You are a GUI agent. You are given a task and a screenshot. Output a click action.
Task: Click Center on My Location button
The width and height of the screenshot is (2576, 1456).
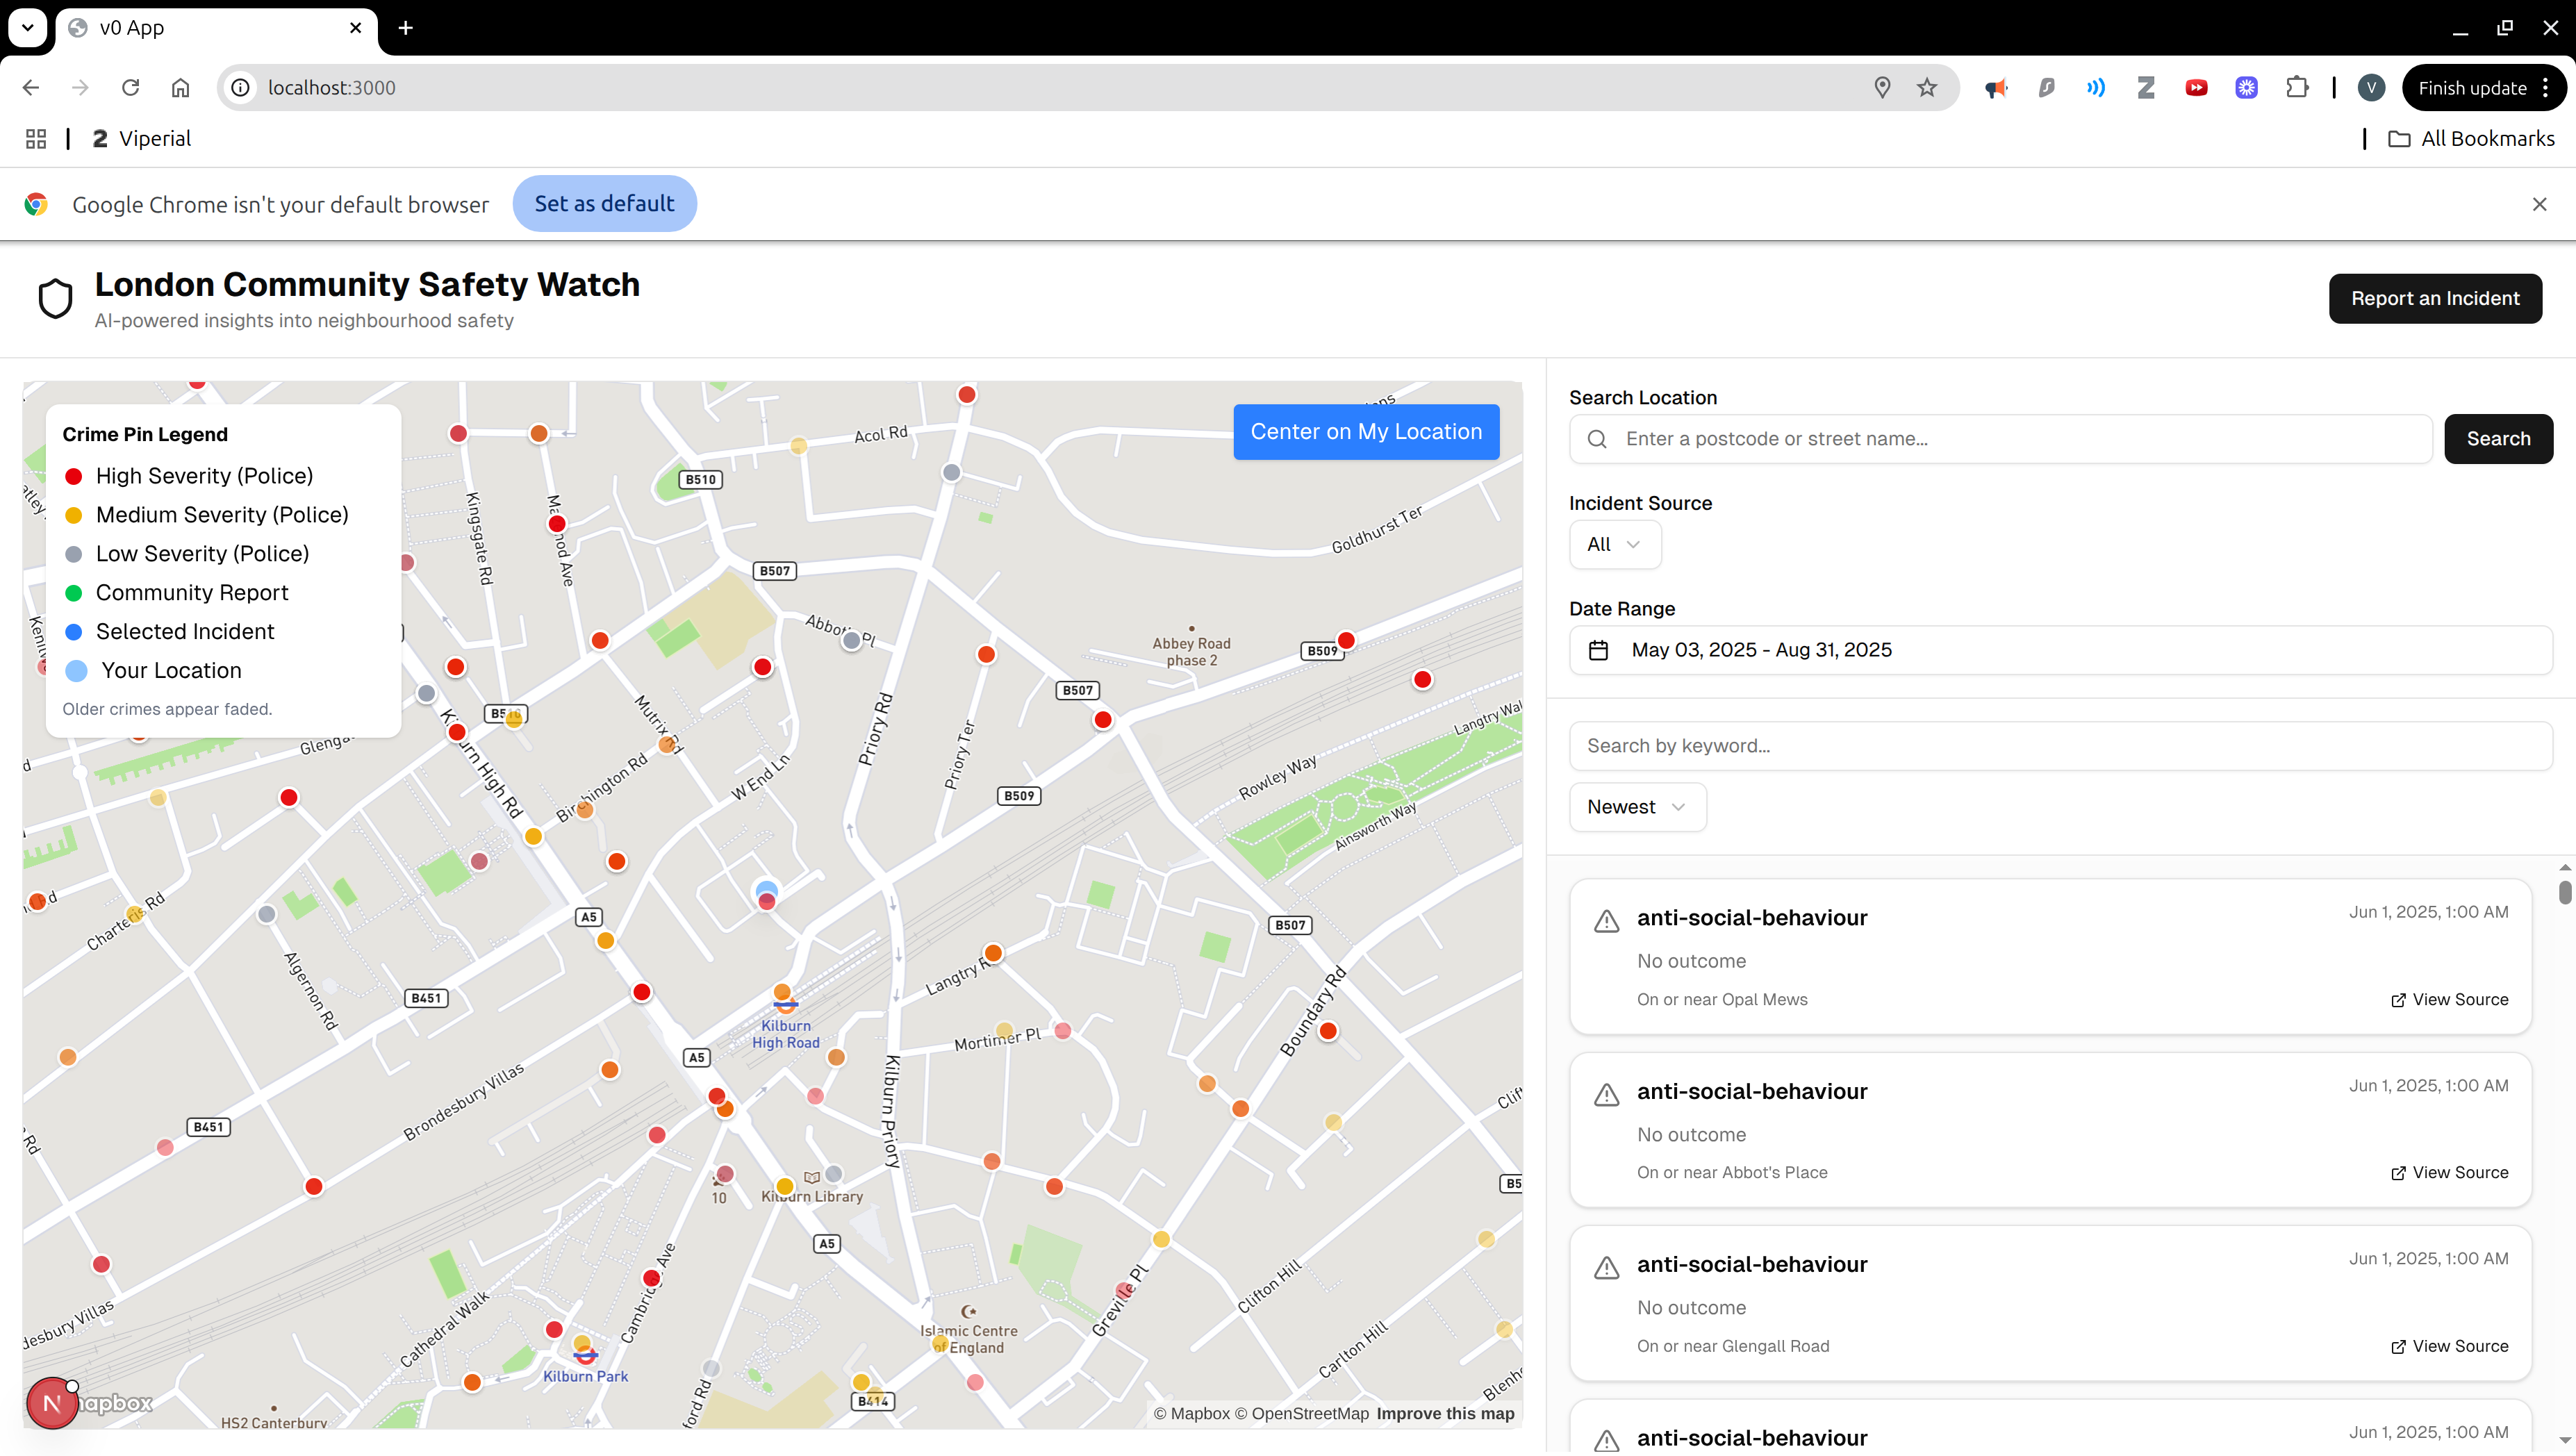click(x=1365, y=432)
